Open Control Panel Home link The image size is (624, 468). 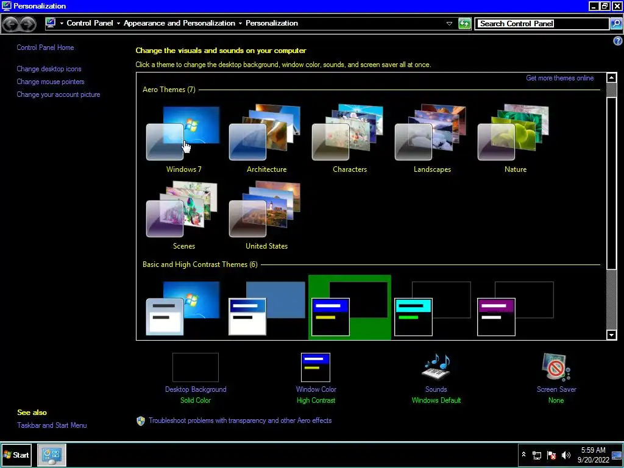pyautogui.click(x=45, y=48)
